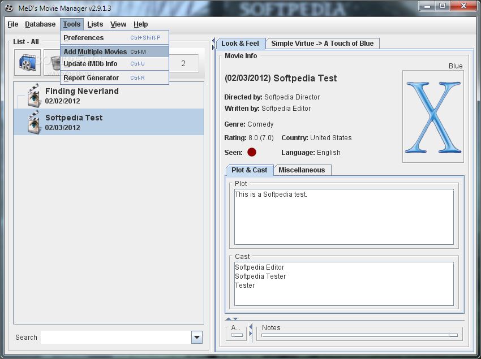Click the Language value English
This screenshot has width=481, height=359.
point(329,153)
